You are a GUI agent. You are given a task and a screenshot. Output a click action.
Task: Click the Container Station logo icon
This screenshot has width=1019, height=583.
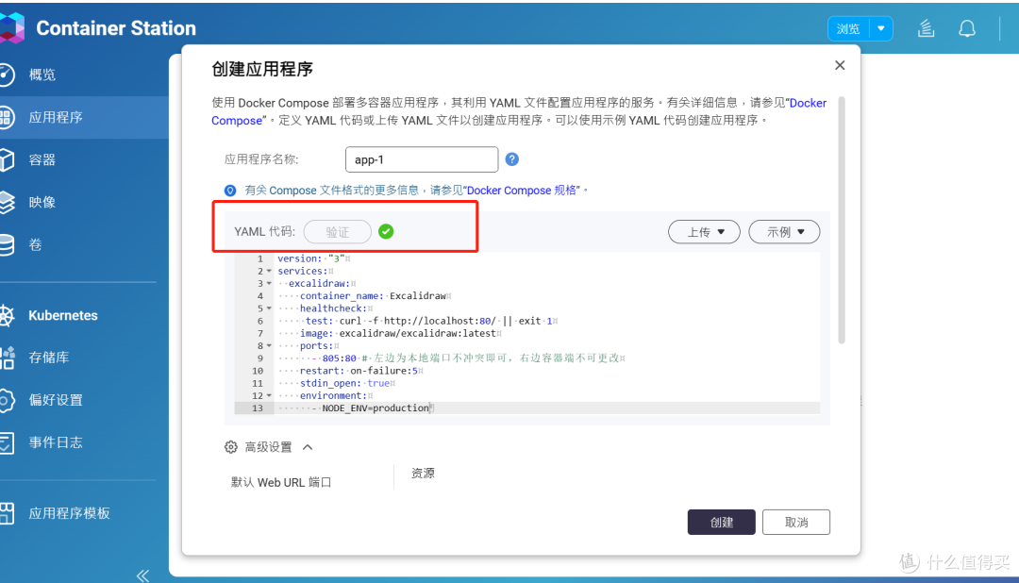[11, 28]
